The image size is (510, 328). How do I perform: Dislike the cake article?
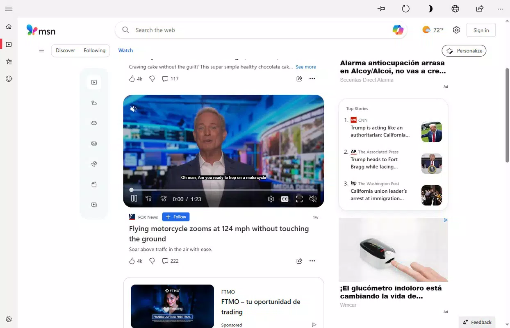tap(152, 79)
